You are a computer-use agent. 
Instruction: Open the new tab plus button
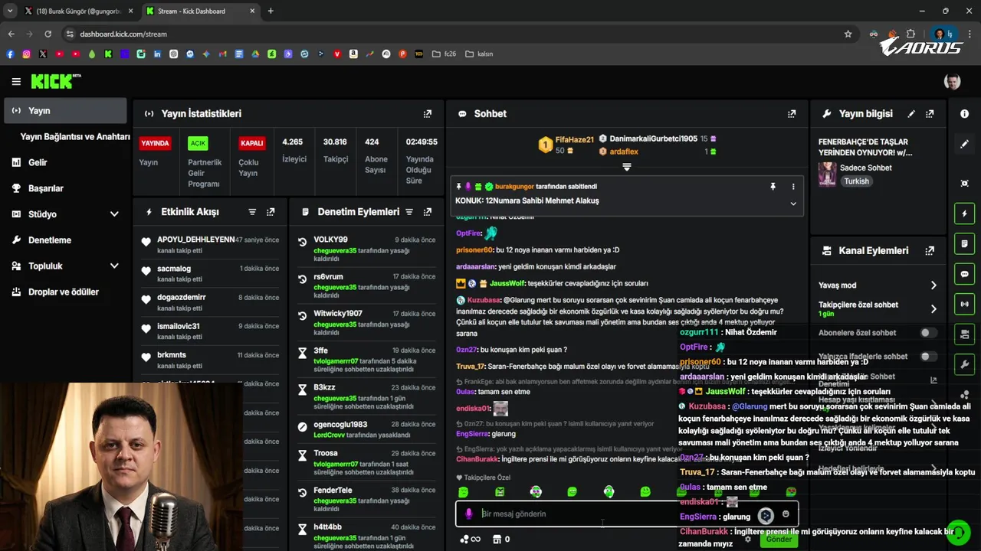[271, 11]
